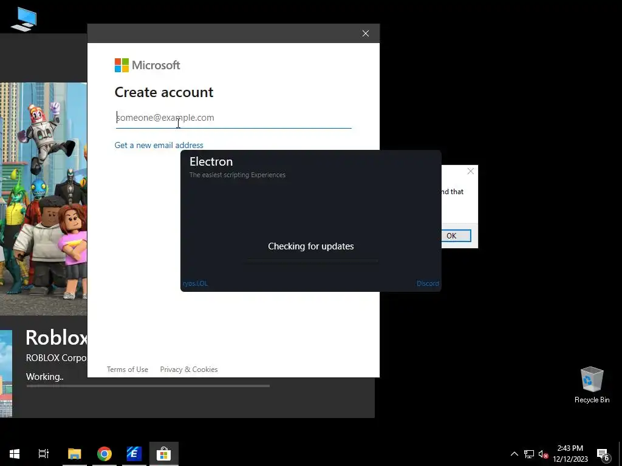Click the Checking for updates text
Image resolution: width=622 pixels, height=466 pixels.
pyautogui.click(x=310, y=246)
